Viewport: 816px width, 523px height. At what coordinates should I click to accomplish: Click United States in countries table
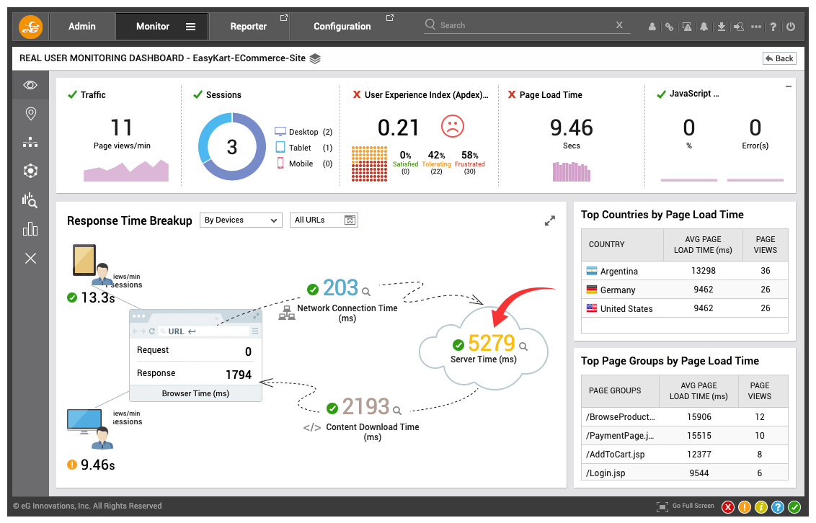[x=626, y=309]
